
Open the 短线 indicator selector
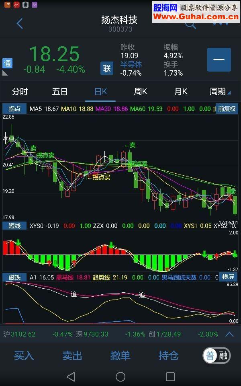pos(14,226)
